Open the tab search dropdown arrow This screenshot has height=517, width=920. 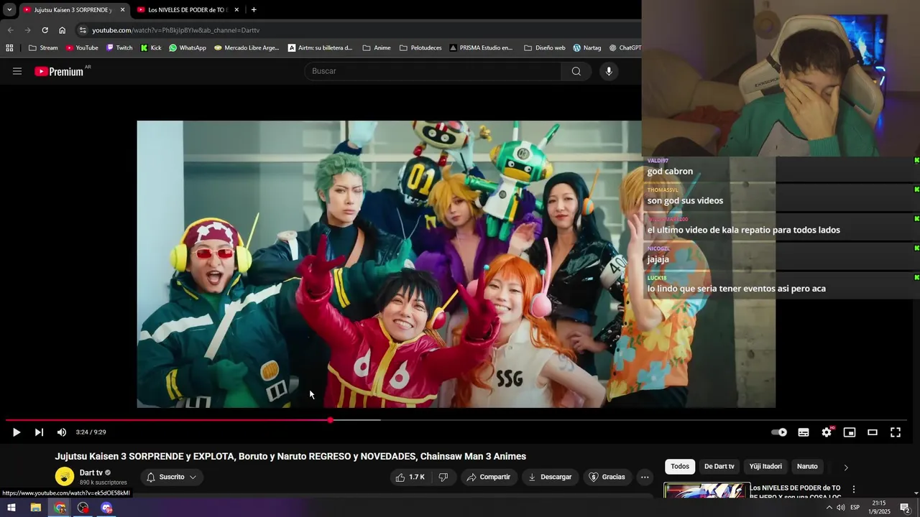(9, 9)
